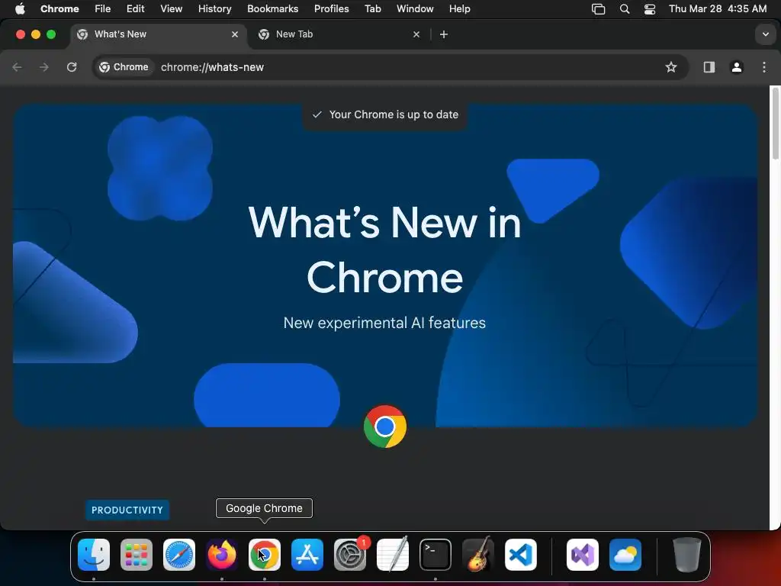Click the Chrome site info chip in address bar
The width and height of the screenshot is (781, 586).
[124, 67]
